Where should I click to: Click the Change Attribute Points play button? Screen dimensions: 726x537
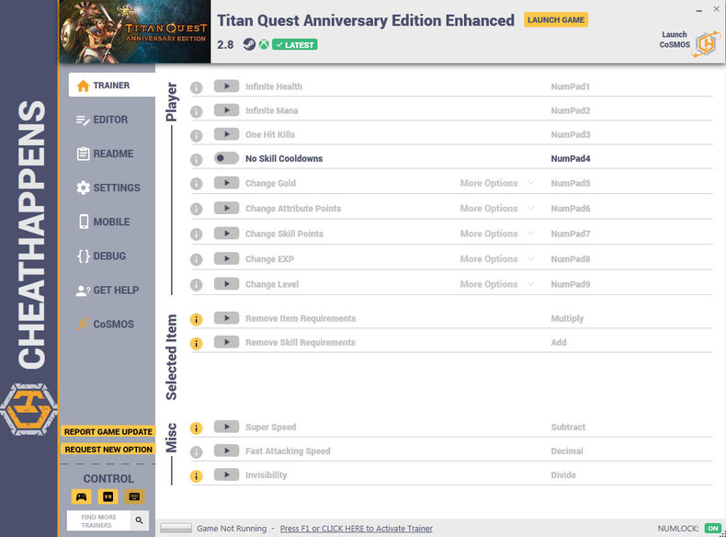click(x=226, y=208)
